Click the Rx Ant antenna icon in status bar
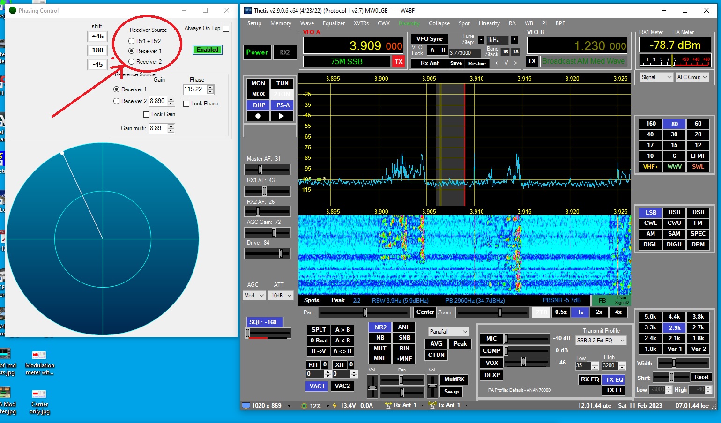 [x=388, y=405]
